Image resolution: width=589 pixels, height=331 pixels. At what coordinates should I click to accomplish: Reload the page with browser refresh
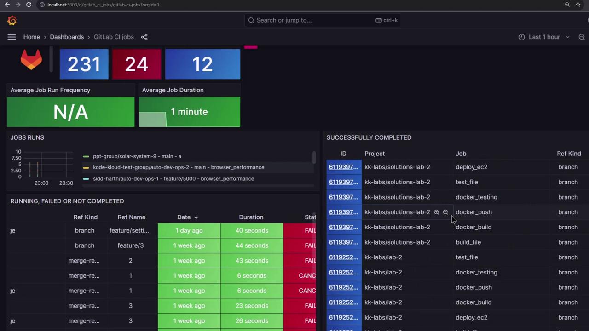pos(29,5)
